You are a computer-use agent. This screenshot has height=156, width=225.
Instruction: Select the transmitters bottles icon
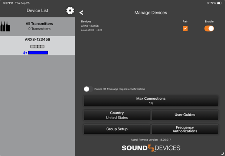tap(5, 27)
